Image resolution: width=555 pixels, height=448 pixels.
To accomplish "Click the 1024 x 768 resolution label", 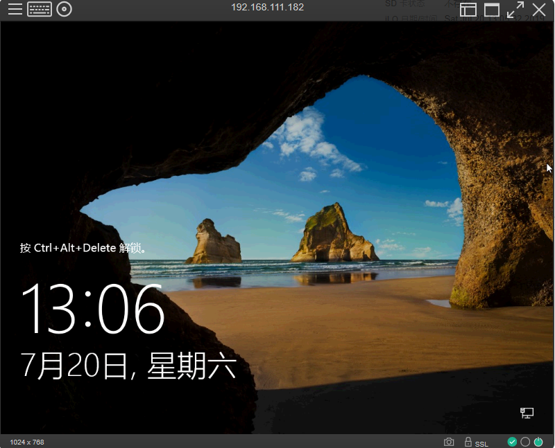I will tap(27, 442).
